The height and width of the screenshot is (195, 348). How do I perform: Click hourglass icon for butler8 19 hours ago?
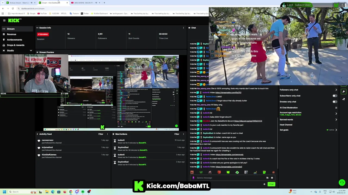pyautogui.click(x=115, y=141)
